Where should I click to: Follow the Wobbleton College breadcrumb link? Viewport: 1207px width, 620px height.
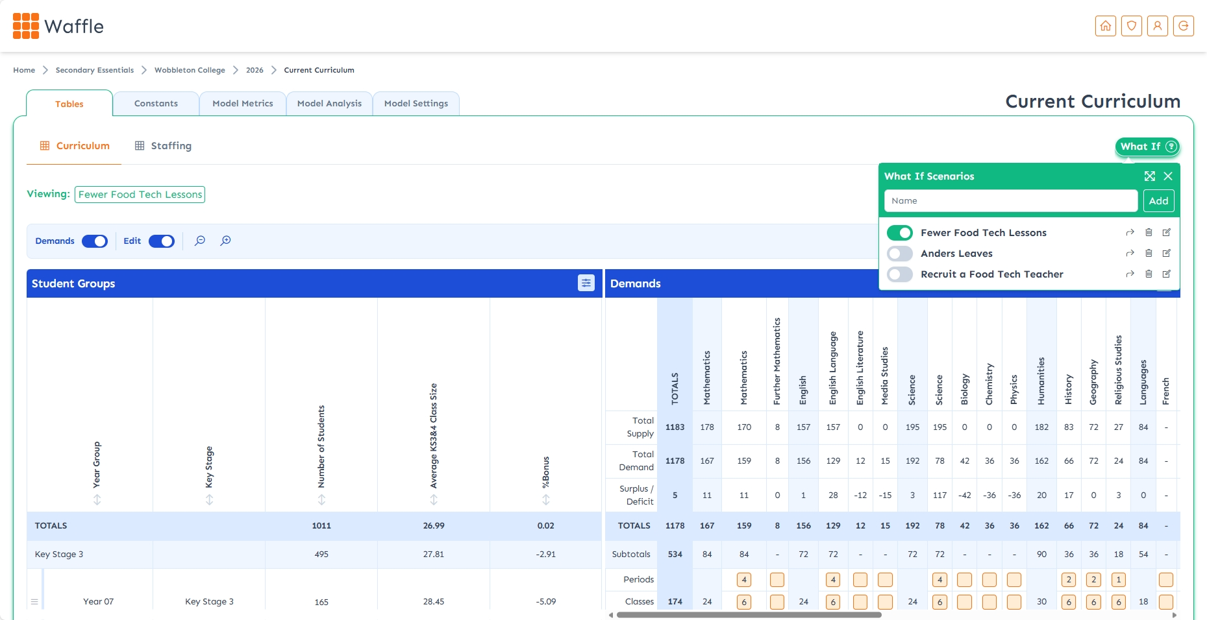tap(190, 70)
